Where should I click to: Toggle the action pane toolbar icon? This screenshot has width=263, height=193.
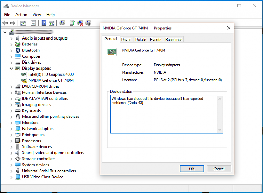click(52, 23)
